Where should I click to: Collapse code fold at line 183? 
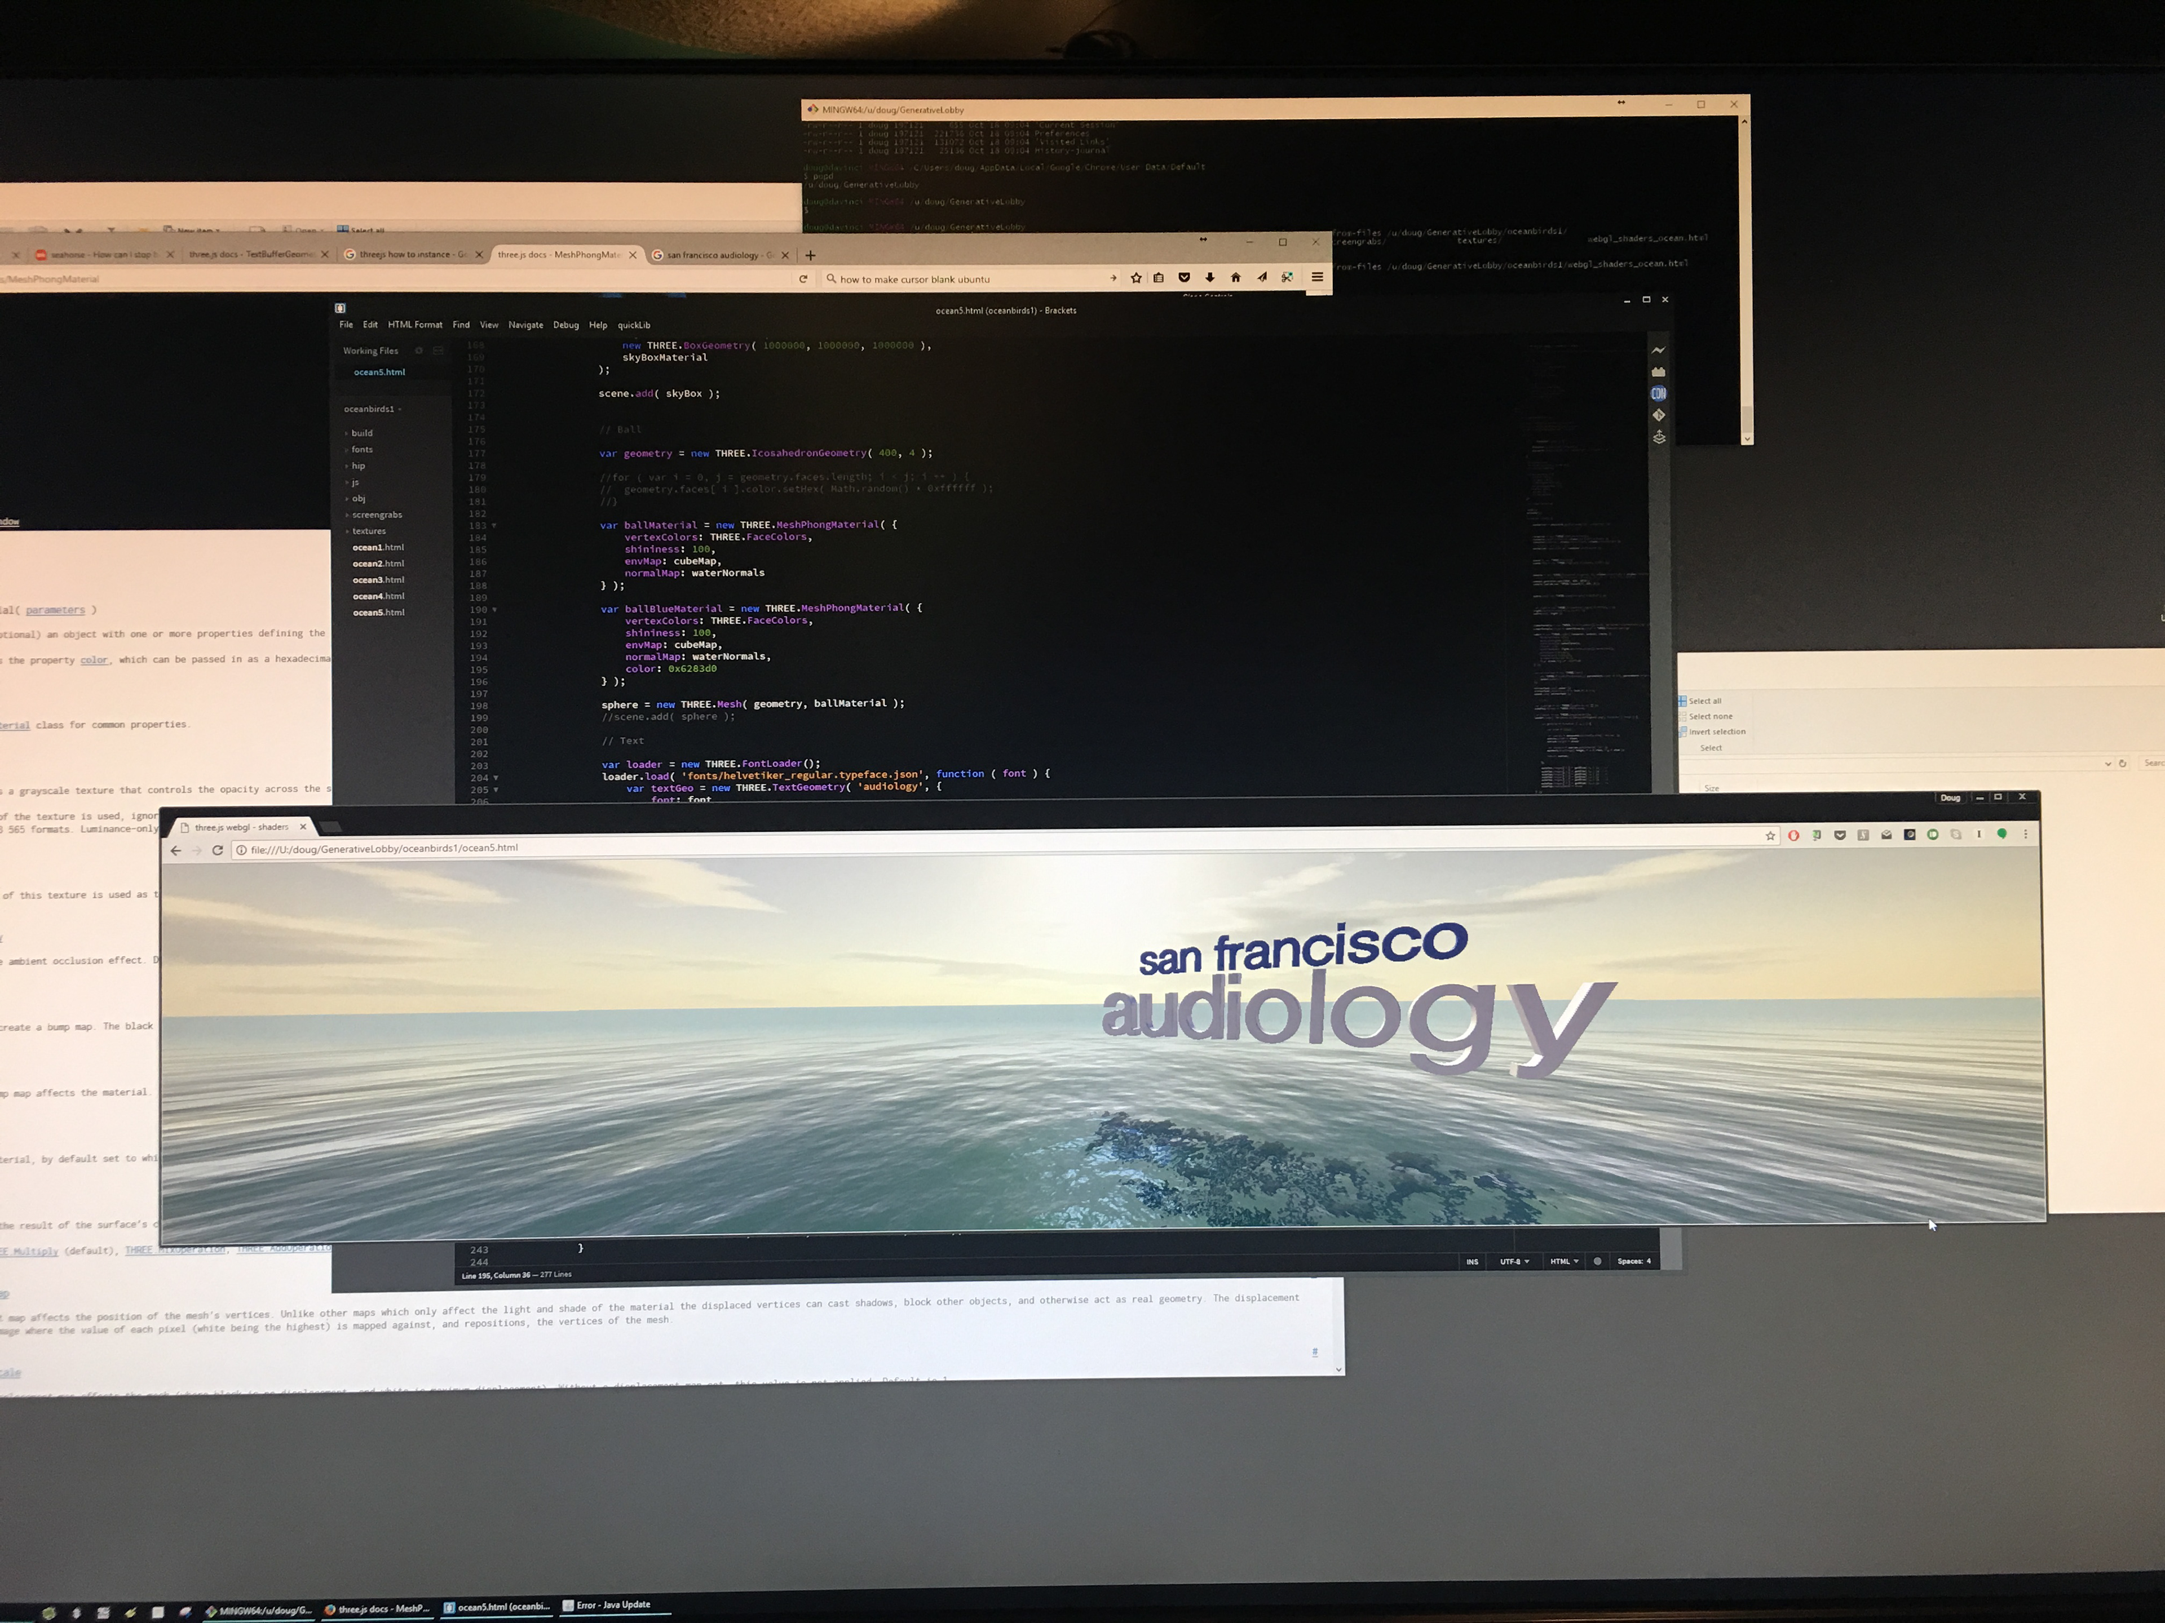click(x=494, y=525)
